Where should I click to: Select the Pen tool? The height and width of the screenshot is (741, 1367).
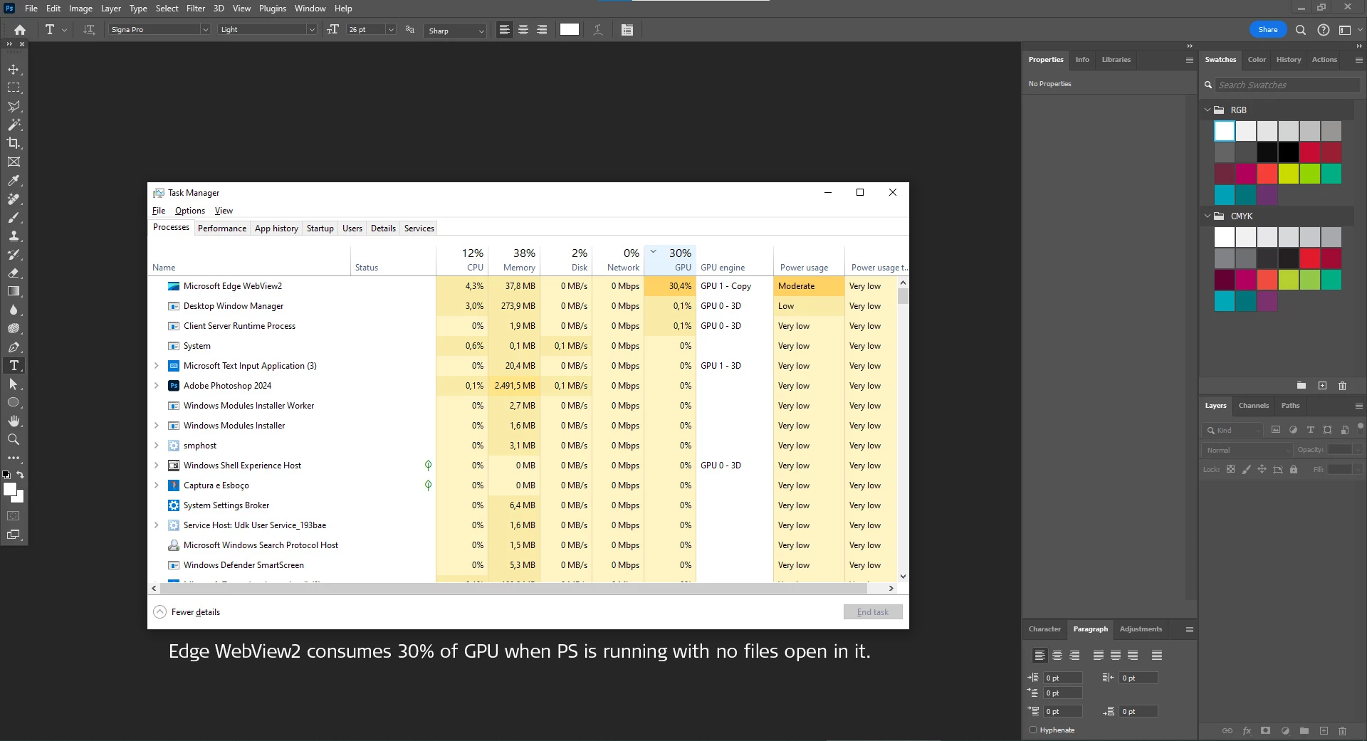click(14, 347)
